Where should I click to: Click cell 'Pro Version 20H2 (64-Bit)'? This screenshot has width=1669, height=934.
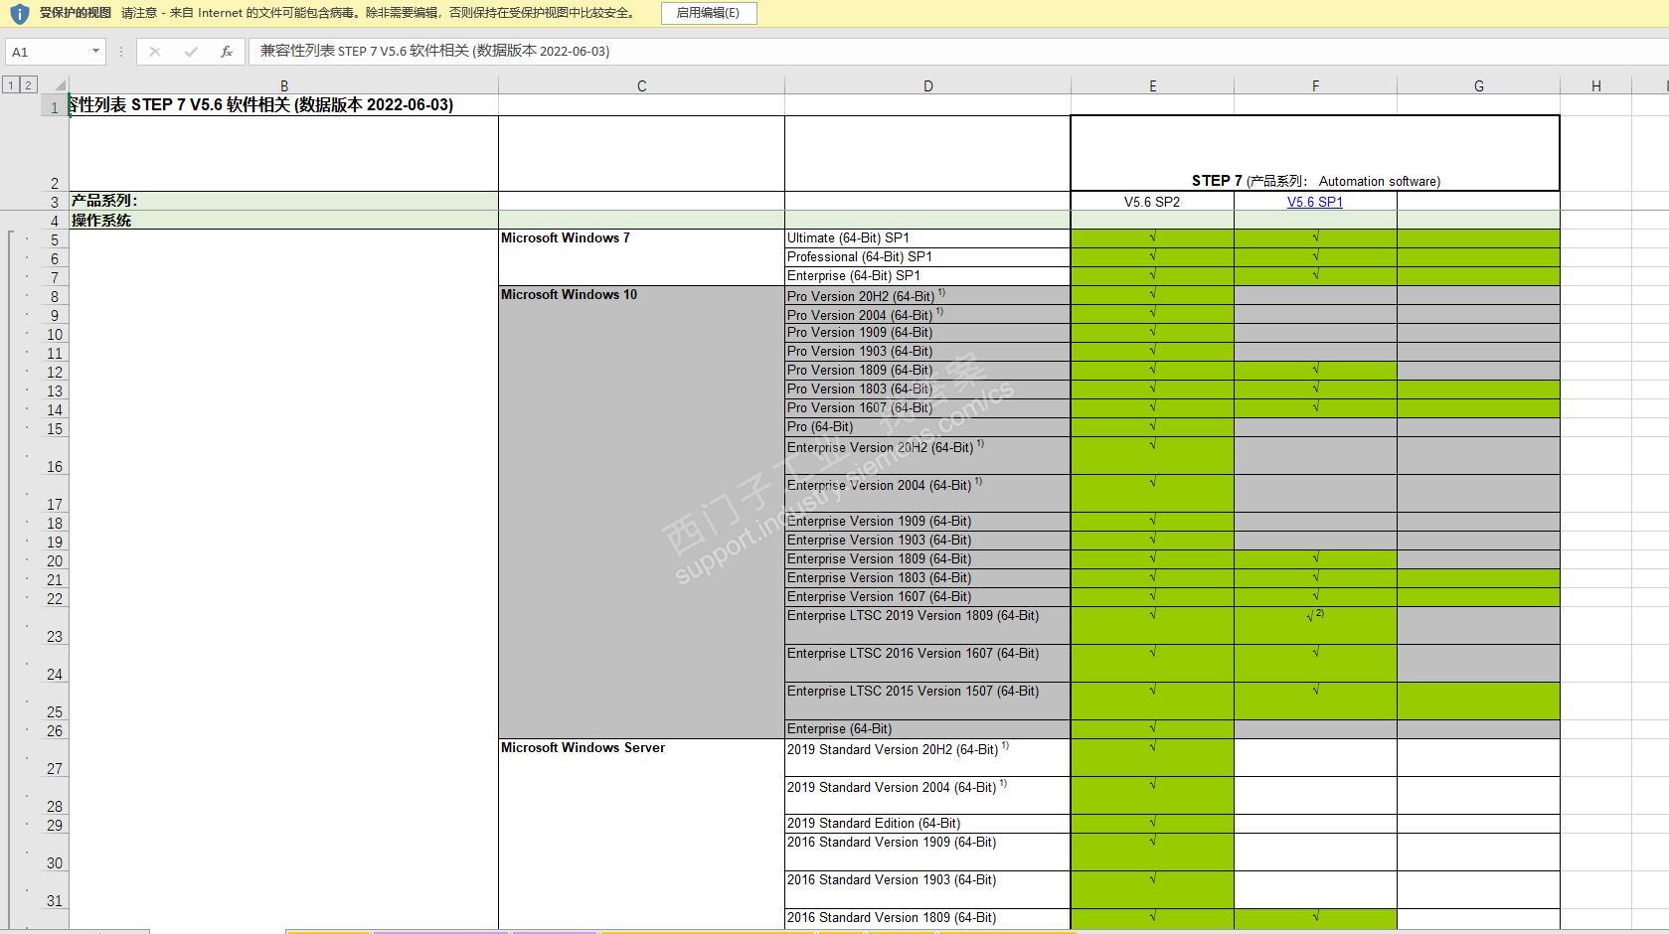[x=927, y=295]
